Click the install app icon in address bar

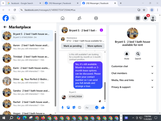[139, 10]
